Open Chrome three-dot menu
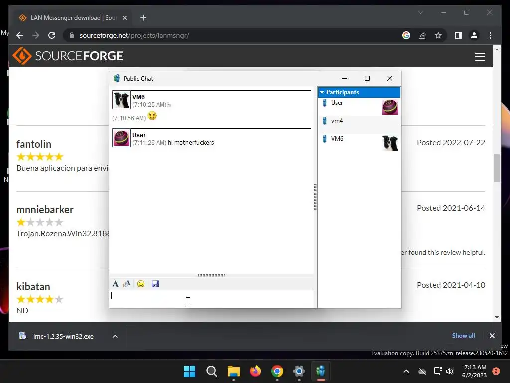Screen dimensions: 510x383 490,35
